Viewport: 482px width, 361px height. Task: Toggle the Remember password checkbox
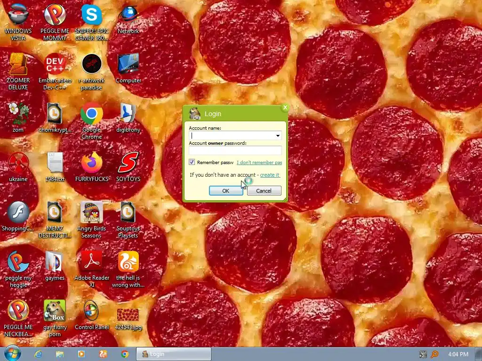pos(192,162)
